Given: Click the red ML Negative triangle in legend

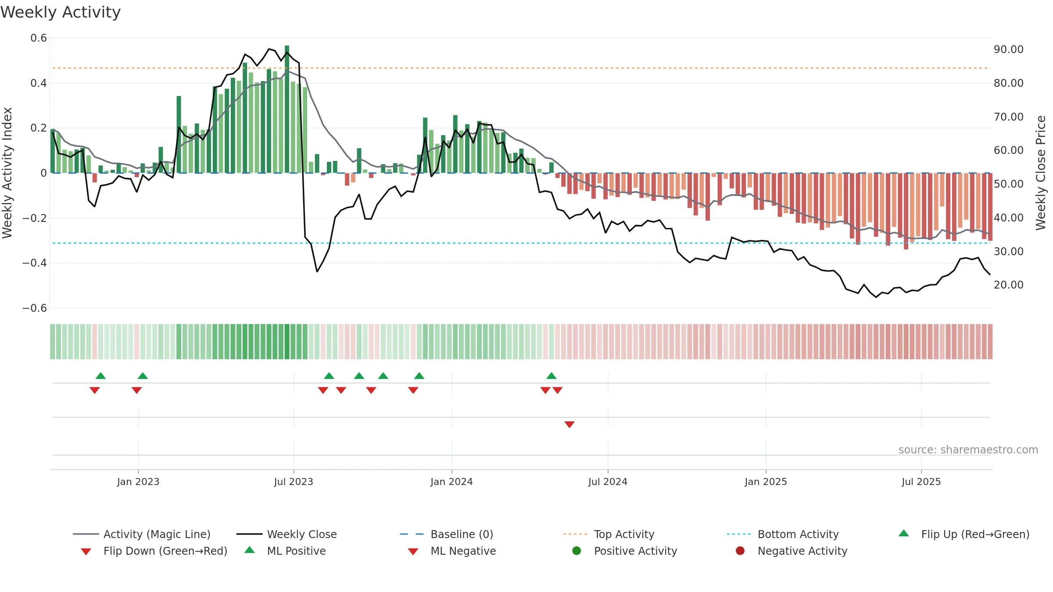Looking at the screenshot, I should click(x=413, y=552).
